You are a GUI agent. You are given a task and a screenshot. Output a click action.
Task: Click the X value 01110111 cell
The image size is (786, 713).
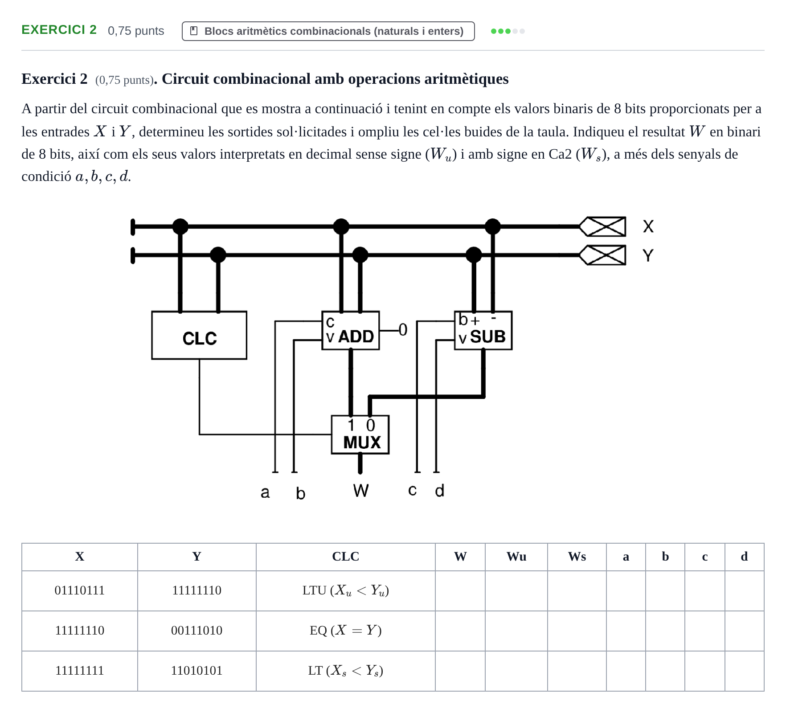pyautogui.click(x=80, y=591)
